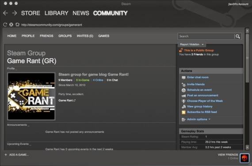Click inside the Search field
The image size is (252, 166).
pyautogui.click(x=206, y=37)
